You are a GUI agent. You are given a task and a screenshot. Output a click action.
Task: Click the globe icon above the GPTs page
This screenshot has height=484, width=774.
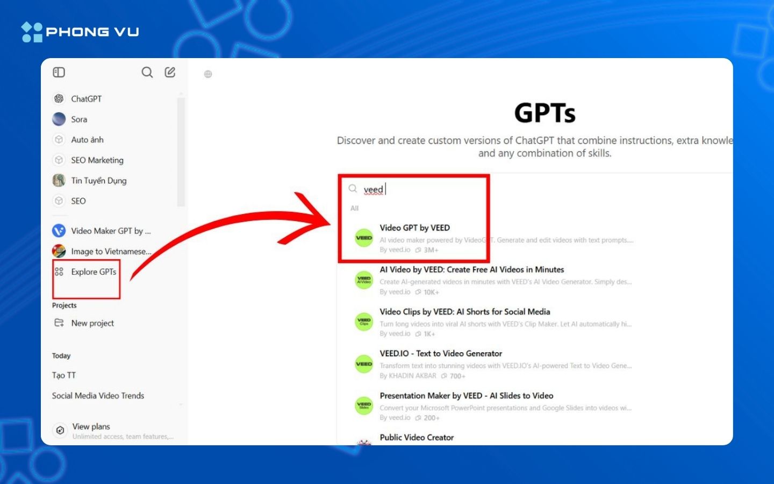[x=208, y=74]
